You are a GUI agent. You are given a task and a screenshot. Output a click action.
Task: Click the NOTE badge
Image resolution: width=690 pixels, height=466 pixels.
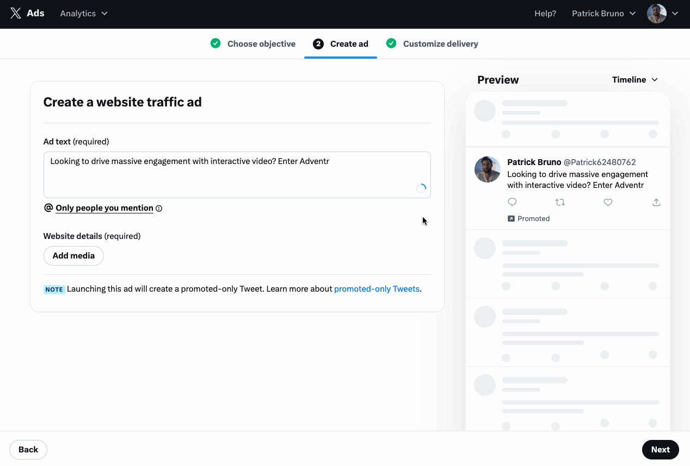pos(54,289)
